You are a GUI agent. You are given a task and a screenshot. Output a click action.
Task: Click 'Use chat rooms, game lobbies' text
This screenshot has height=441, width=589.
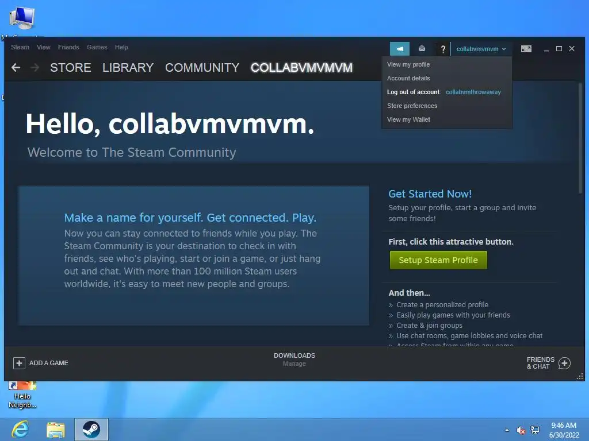[x=469, y=335]
